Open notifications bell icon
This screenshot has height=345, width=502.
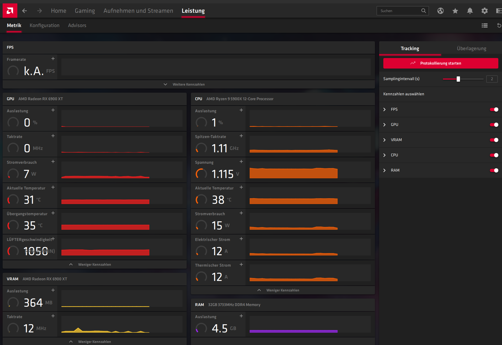pyautogui.click(x=470, y=11)
